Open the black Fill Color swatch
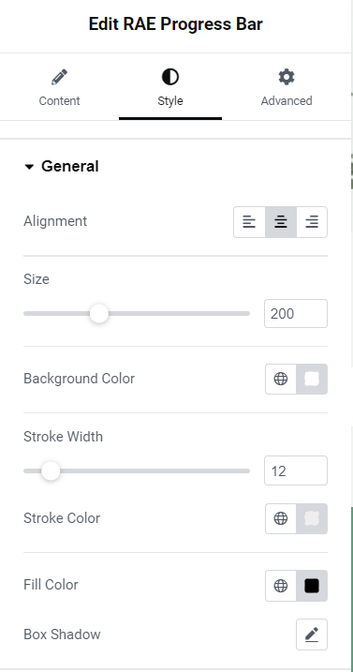353x672 pixels. (312, 586)
